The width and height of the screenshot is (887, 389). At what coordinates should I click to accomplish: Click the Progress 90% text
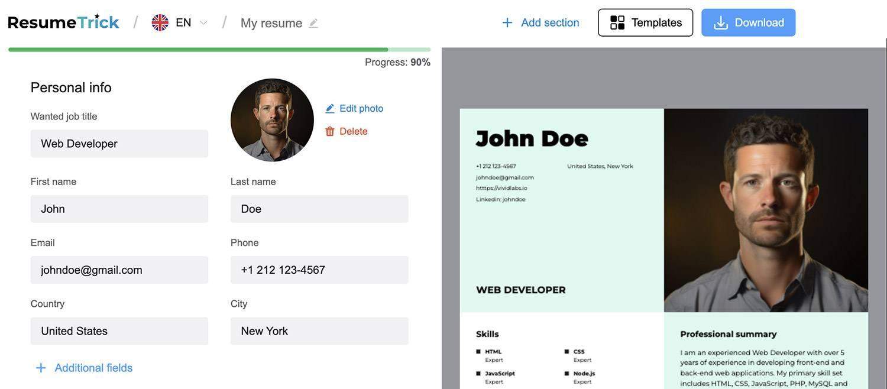397,62
